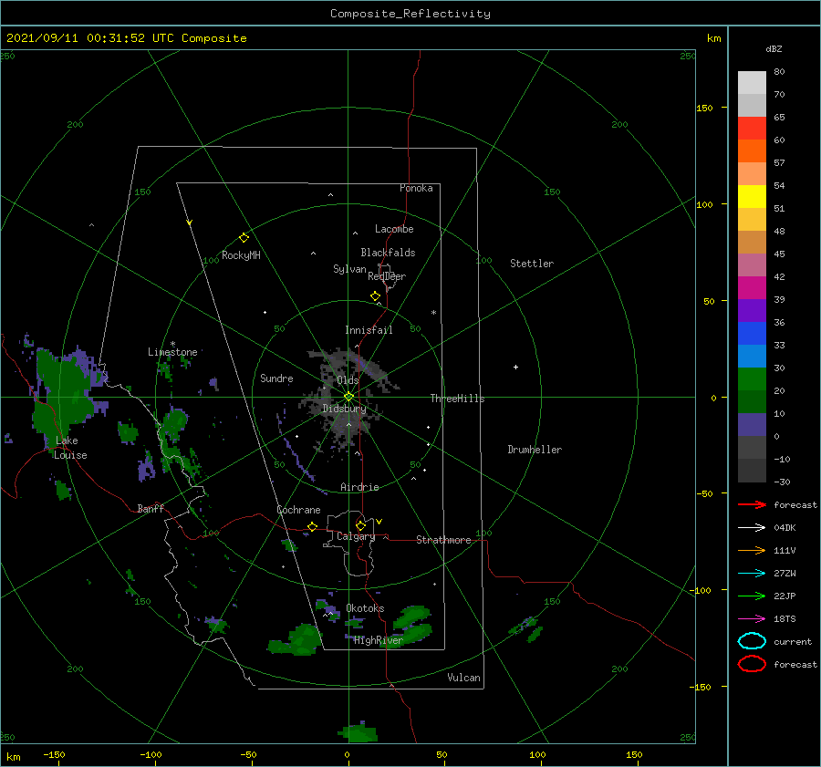This screenshot has width=821, height=767.
Task: Click the Okotoks label
Action: (366, 608)
